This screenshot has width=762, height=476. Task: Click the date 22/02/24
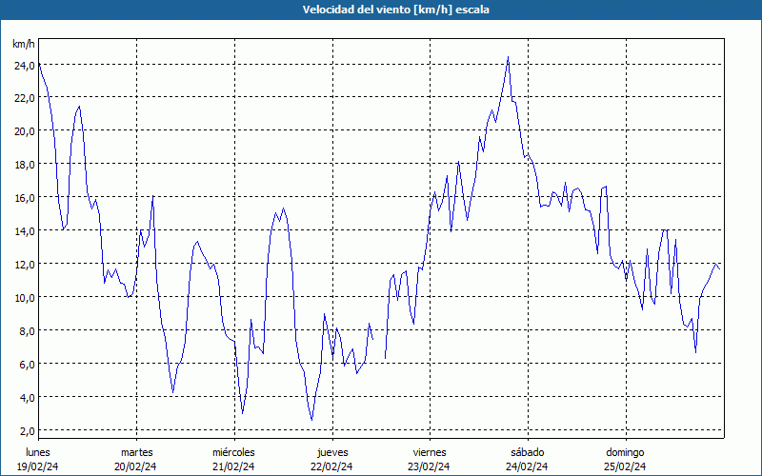[x=331, y=466]
